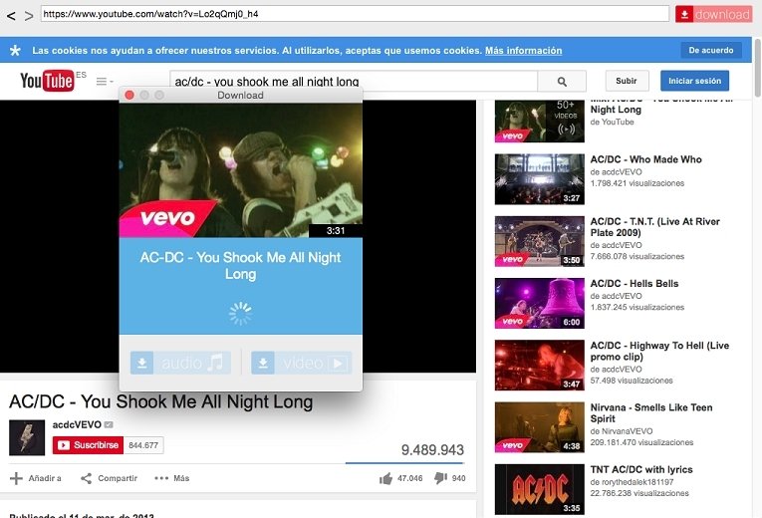Click the Hells Bells thumbnail

tap(540, 303)
